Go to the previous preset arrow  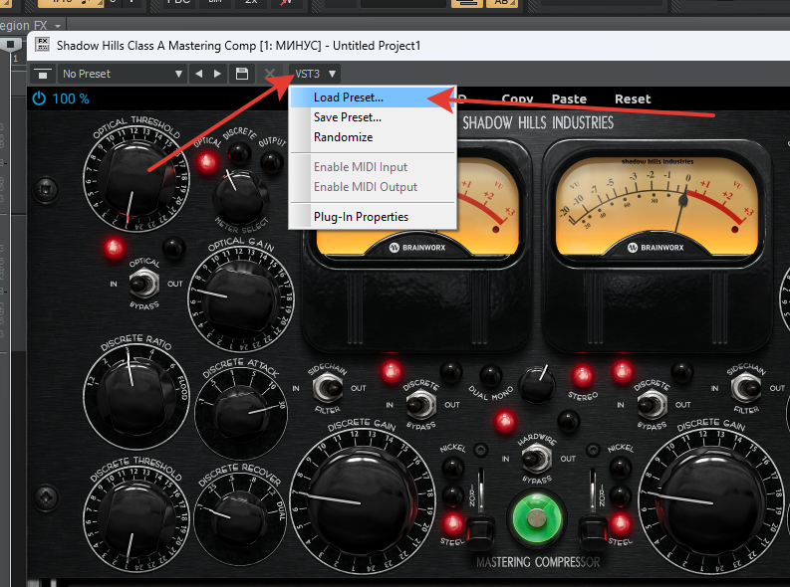(x=198, y=74)
